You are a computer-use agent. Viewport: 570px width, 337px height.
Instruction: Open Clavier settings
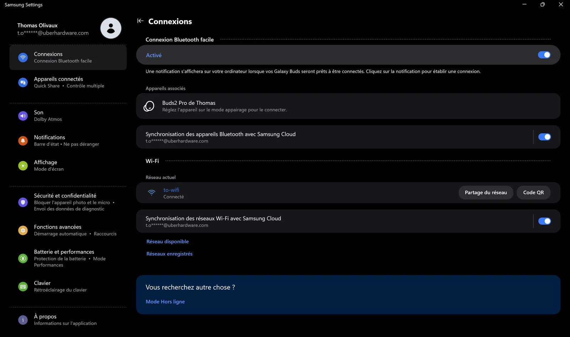[68, 286]
